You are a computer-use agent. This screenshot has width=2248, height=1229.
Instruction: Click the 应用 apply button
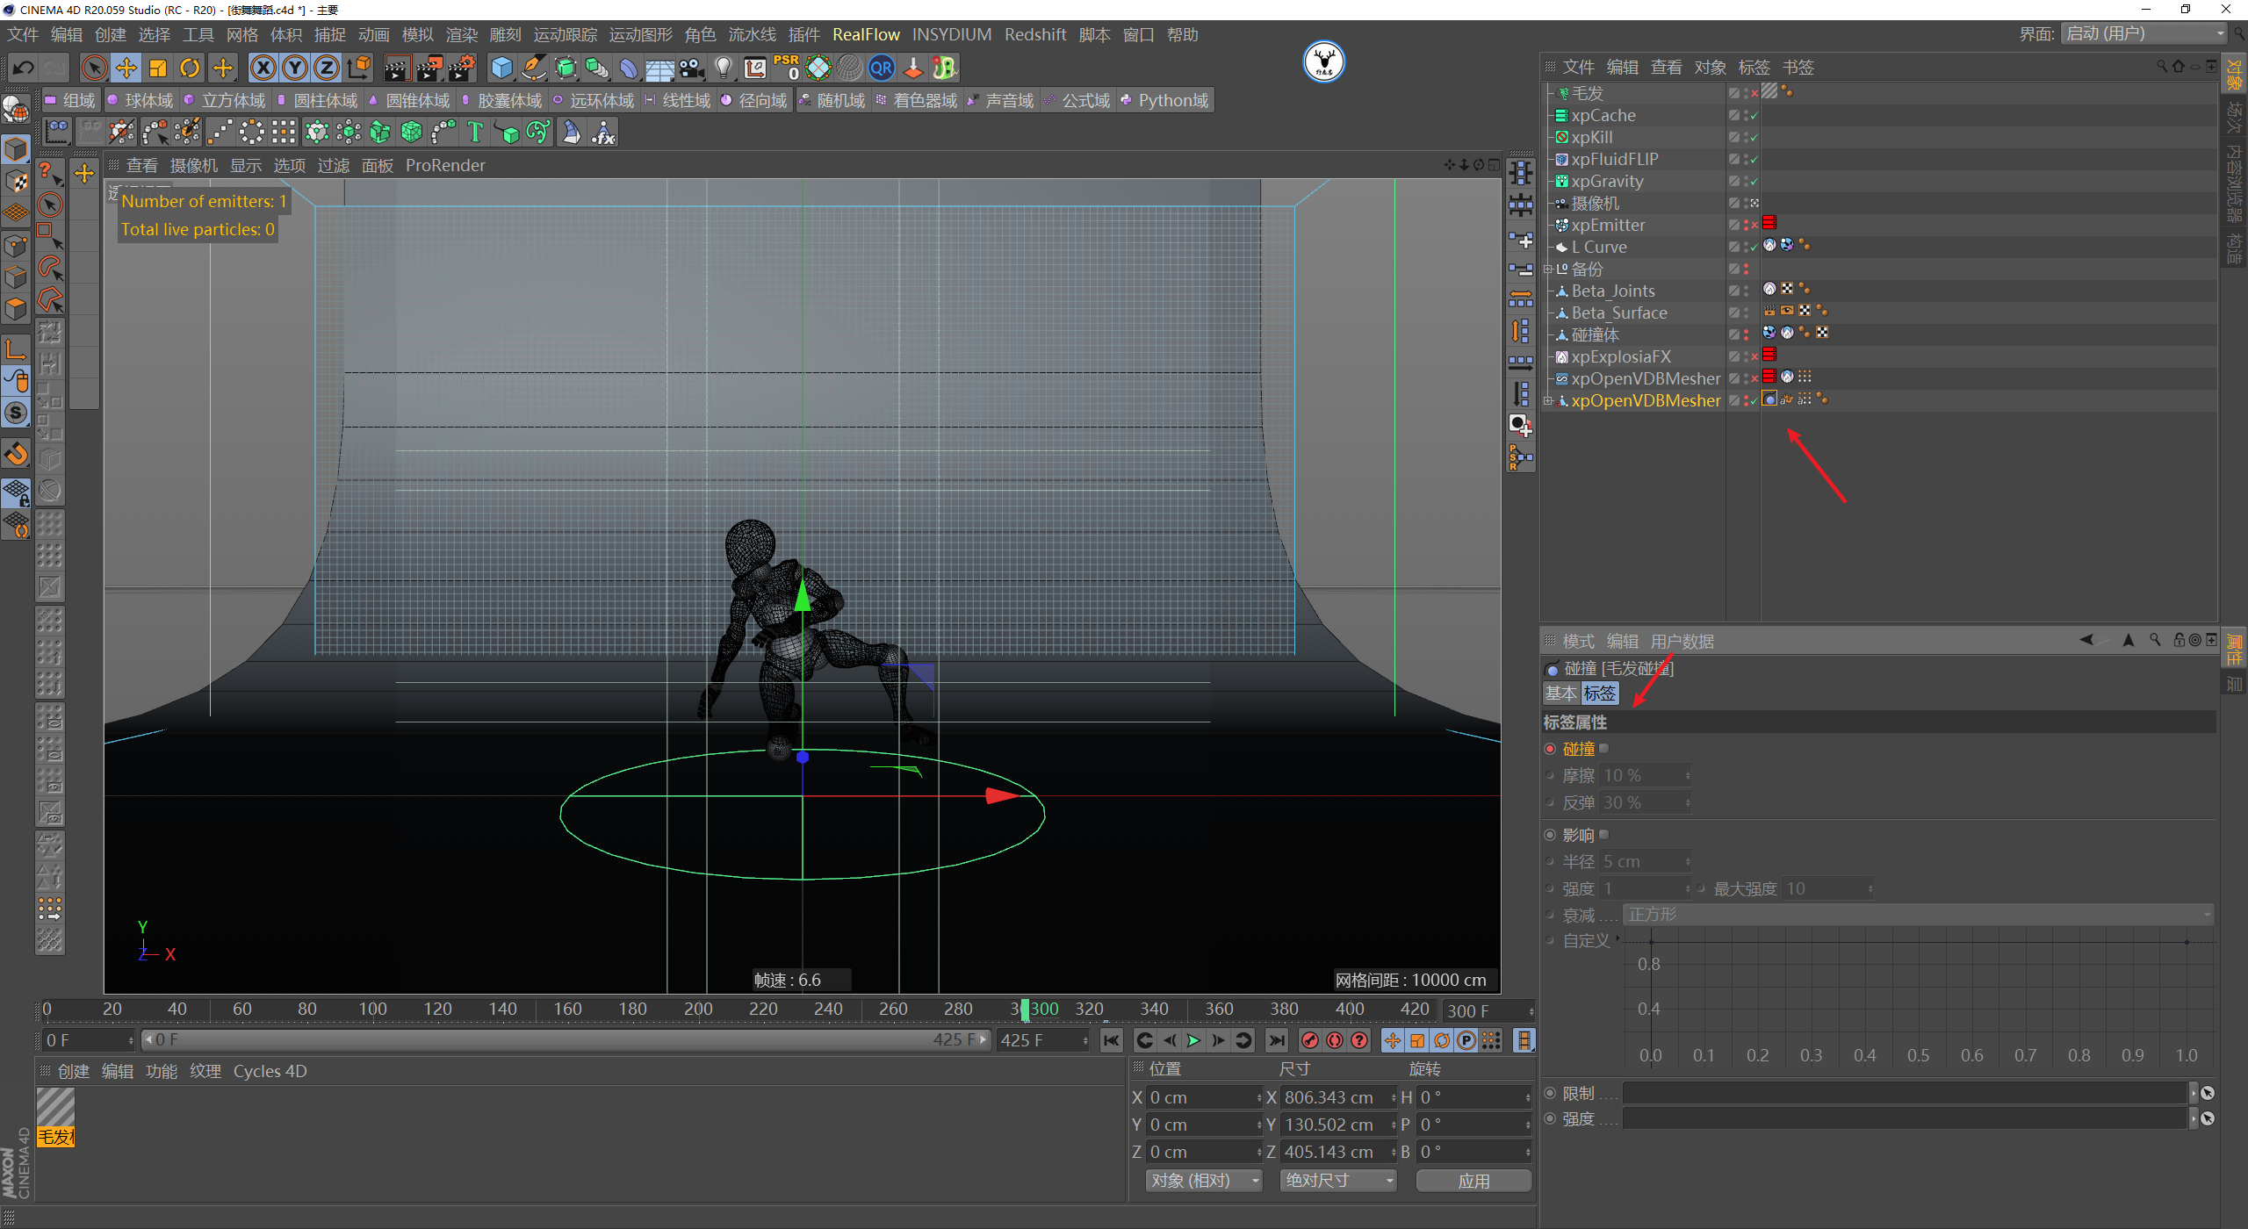pos(1473,1181)
